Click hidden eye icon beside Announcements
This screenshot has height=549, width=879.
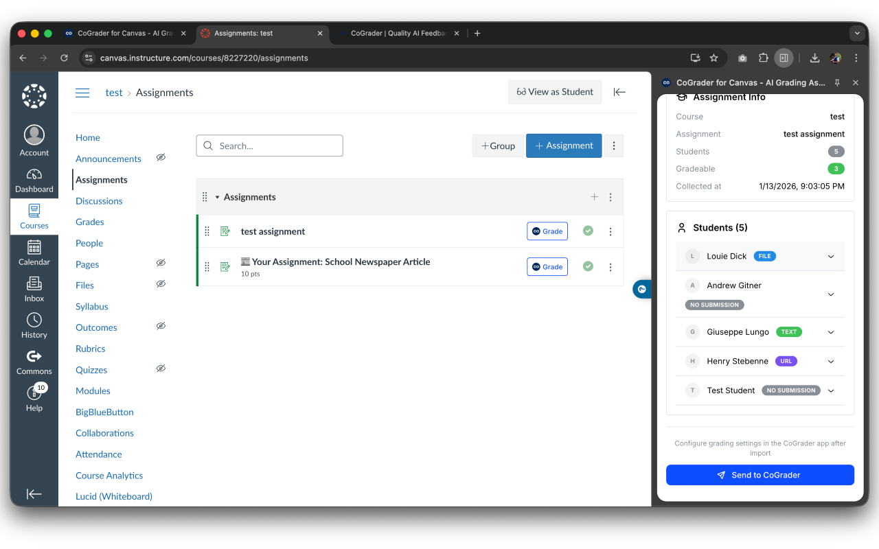(x=161, y=157)
